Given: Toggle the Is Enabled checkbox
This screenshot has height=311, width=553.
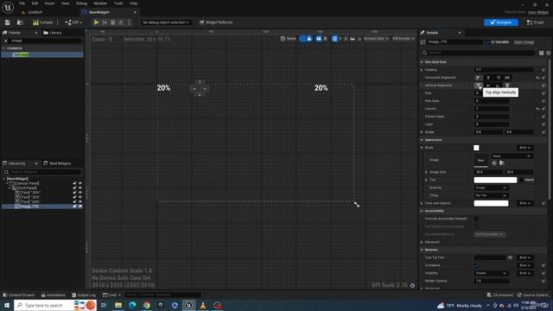Looking at the screenshot, I should (x=476, y=265).
